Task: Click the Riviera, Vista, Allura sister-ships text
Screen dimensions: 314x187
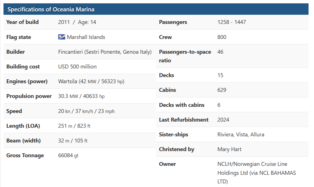Action: coord(241,134)
